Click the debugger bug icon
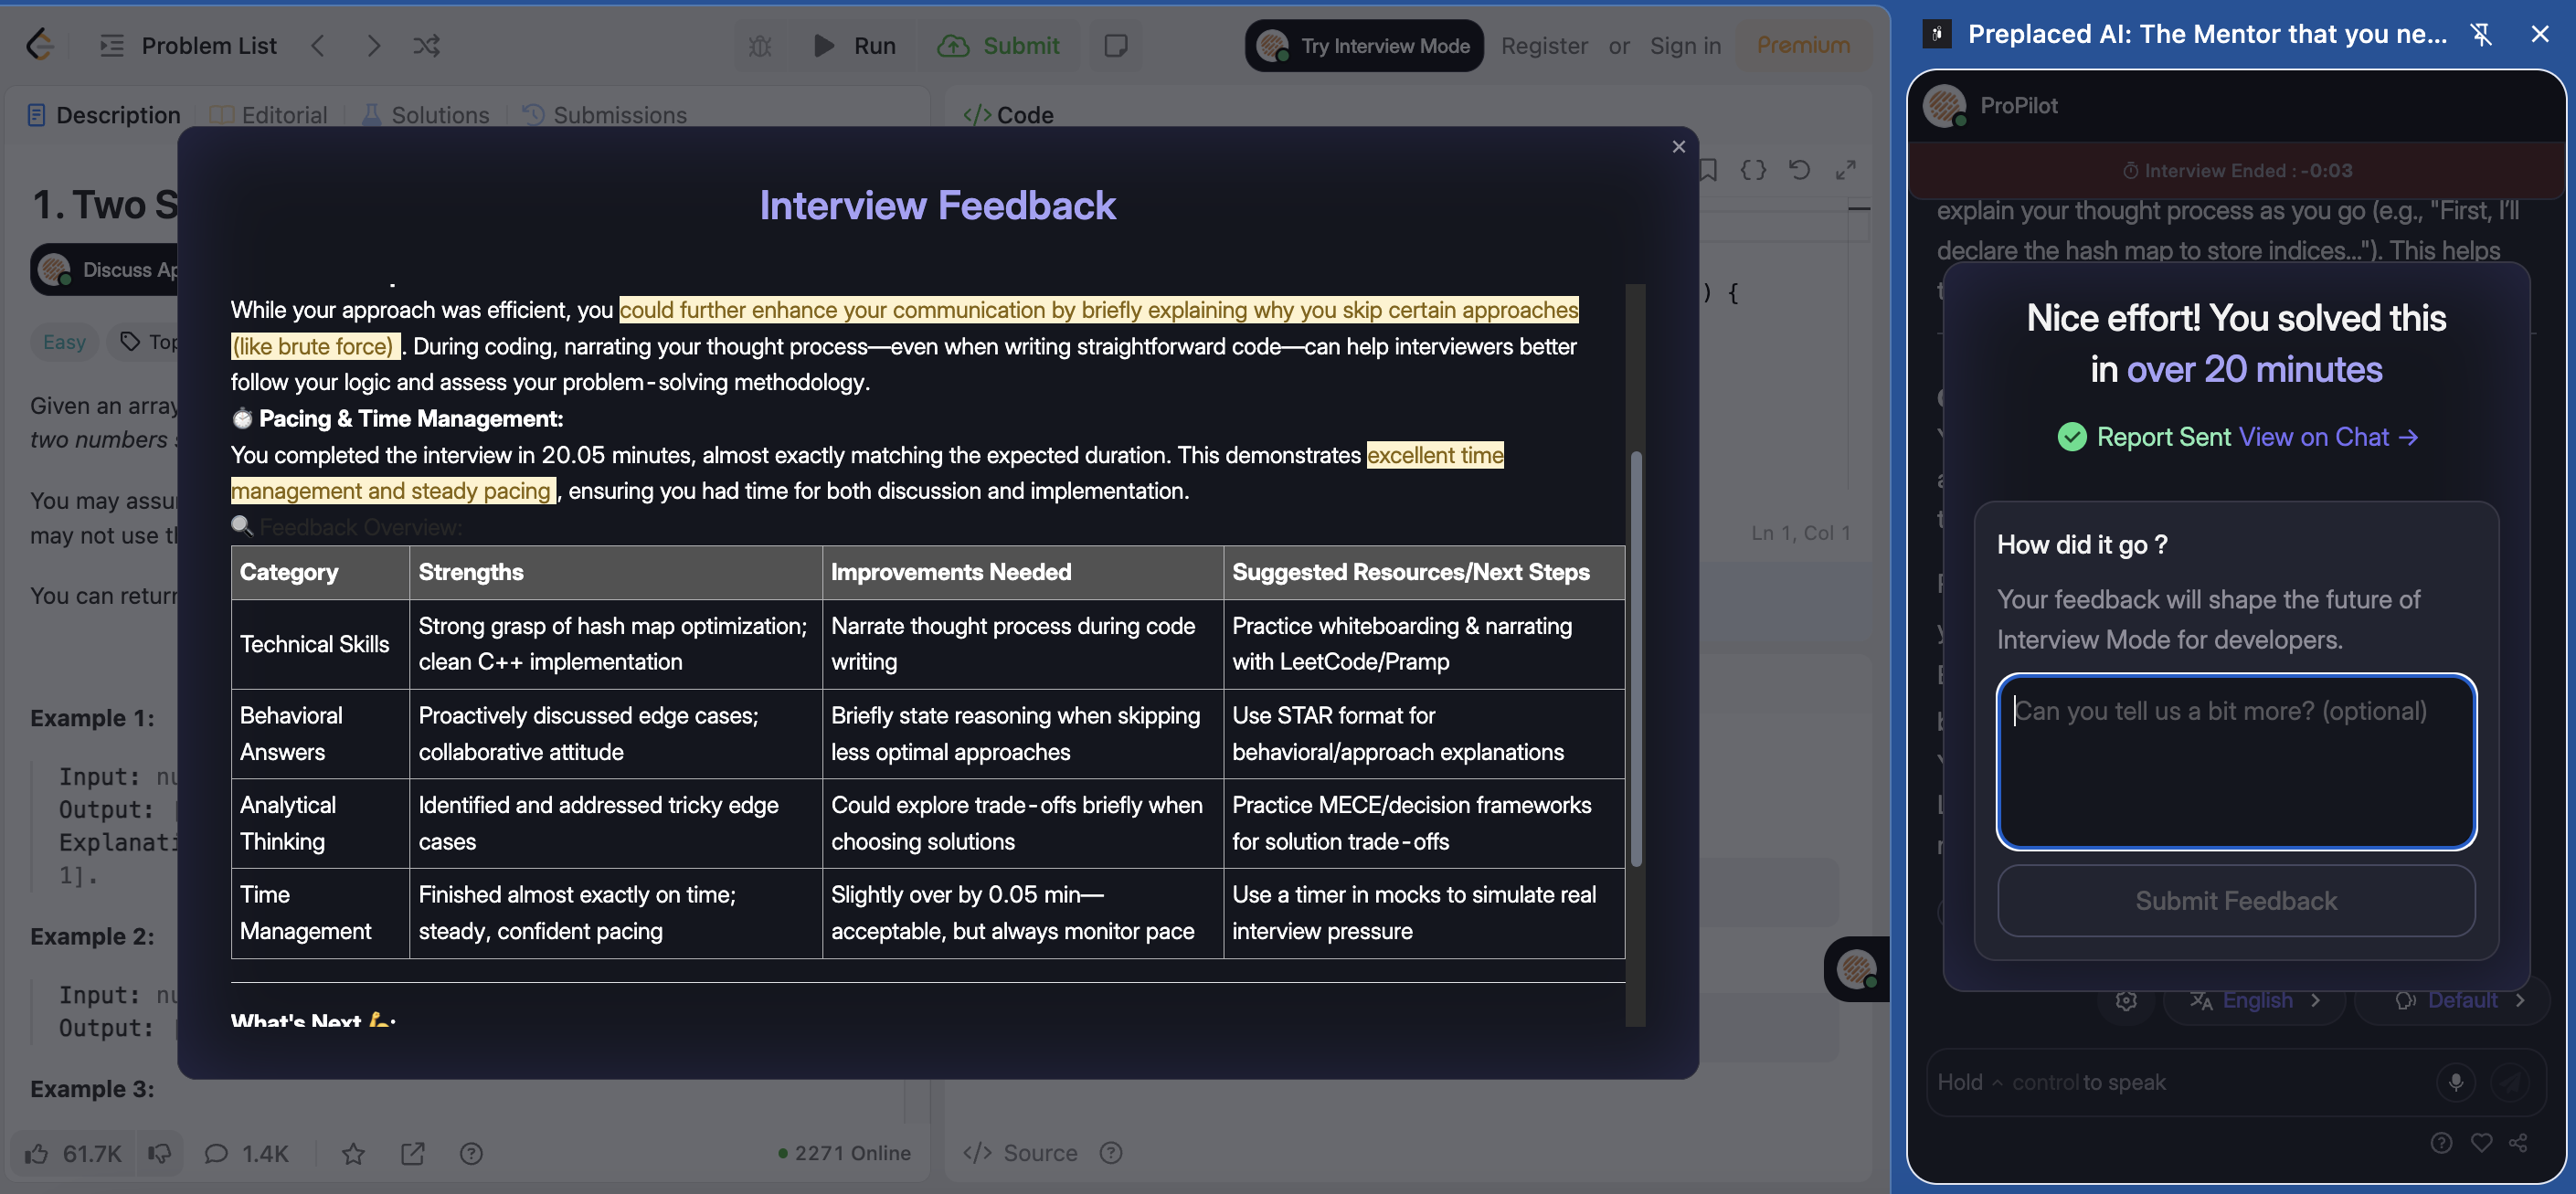Viewport: 2576px width, 1194px height. click(760, 46)
